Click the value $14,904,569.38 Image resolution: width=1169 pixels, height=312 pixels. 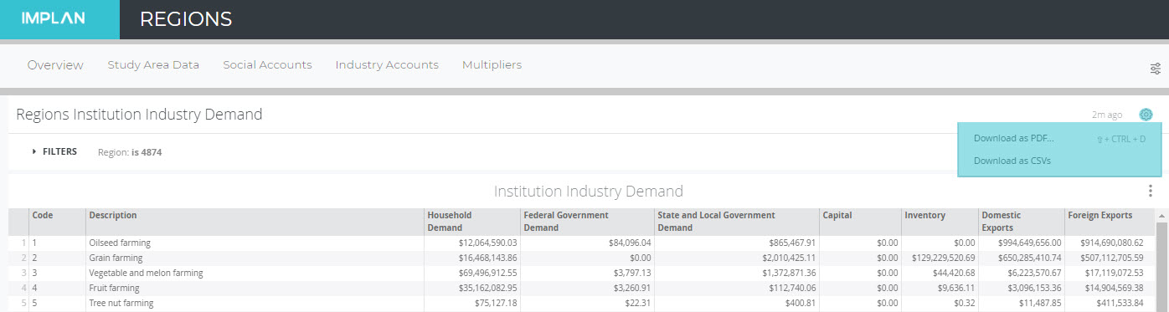click(1113, 288)
